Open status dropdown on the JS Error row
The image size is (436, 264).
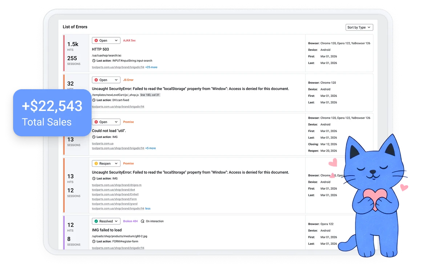coord(106,80)
